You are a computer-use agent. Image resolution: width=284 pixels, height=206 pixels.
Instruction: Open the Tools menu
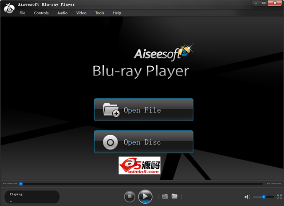(99, 13)
